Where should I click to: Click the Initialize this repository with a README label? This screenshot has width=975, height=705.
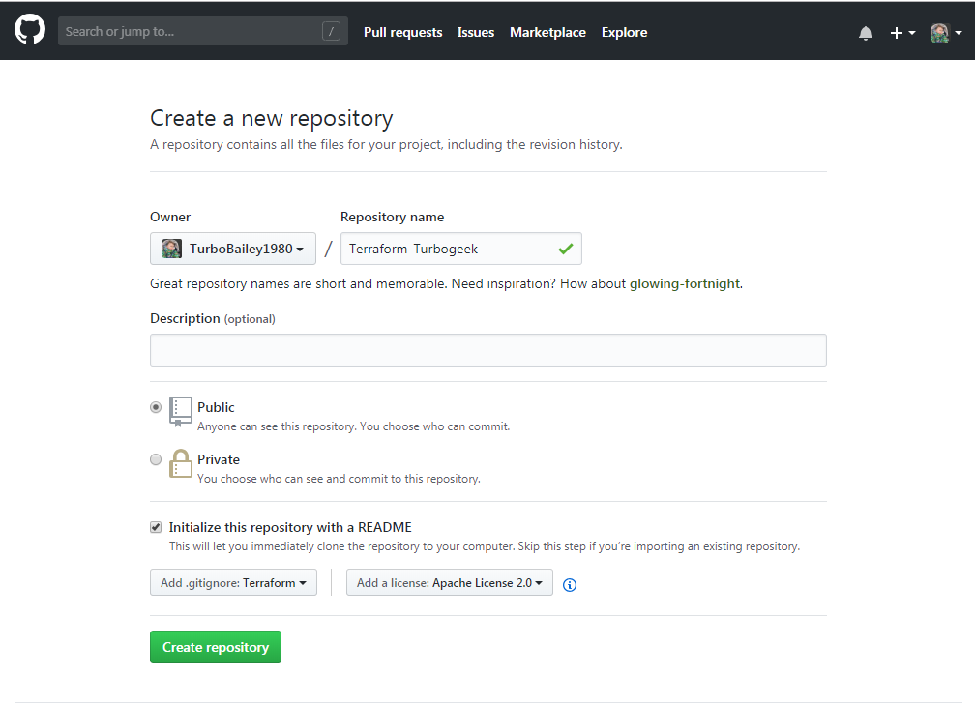click(x=290, y=527)
